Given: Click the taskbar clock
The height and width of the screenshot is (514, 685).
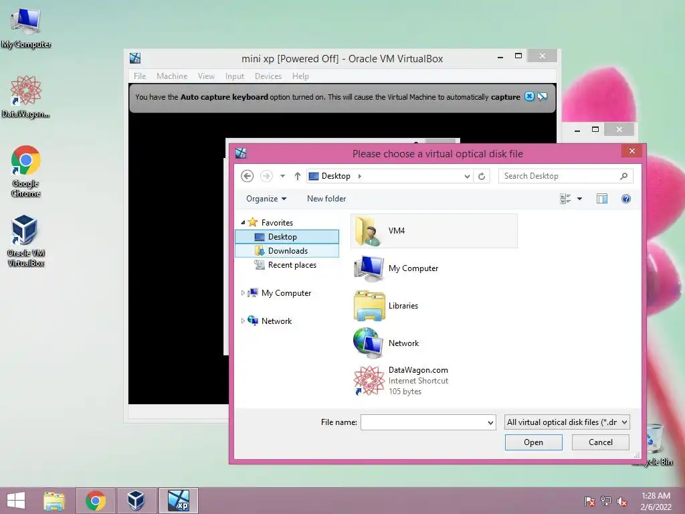Looking at the screenshot, I should (x=656, y=501).
